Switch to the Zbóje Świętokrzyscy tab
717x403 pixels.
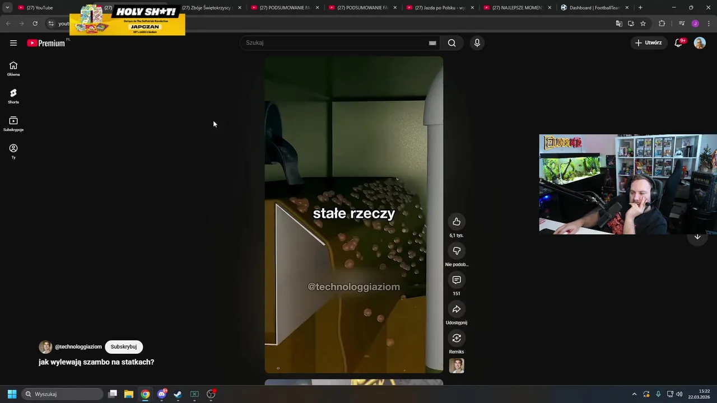(x=208, y=8)
